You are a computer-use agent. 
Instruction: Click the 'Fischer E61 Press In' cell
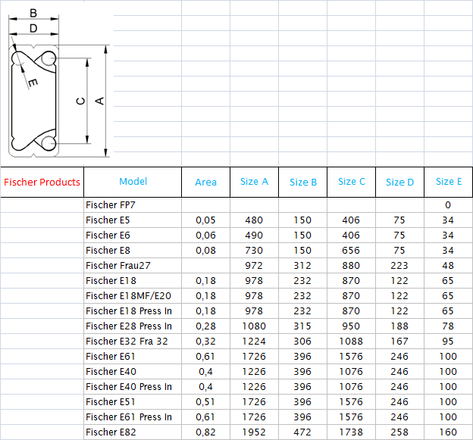click(x=133, y=417)
